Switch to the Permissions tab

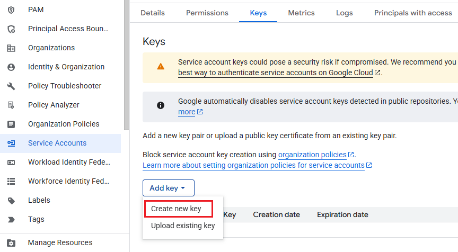point(207,13)
